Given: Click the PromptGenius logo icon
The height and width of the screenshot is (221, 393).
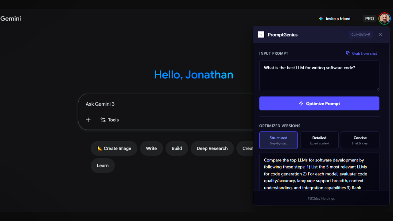Looking at the screenshot, I should coord(261,35).
